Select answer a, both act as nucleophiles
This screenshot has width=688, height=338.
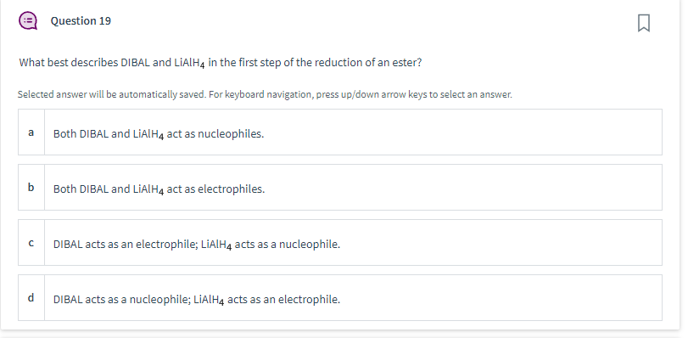pos(340,132)
